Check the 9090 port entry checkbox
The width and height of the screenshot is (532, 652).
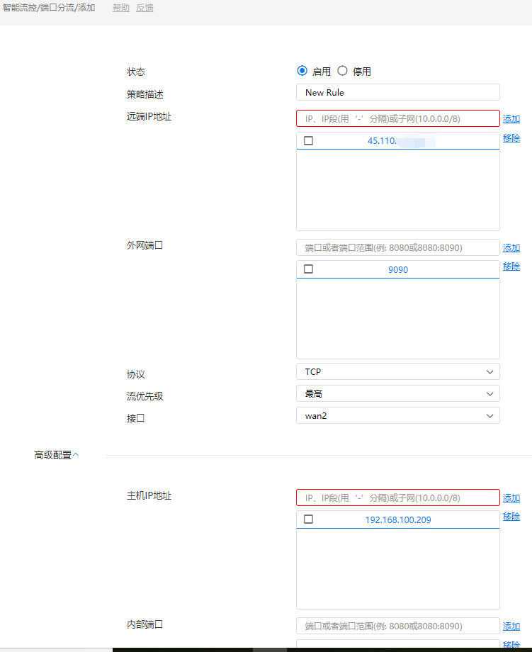click(308, 269)
